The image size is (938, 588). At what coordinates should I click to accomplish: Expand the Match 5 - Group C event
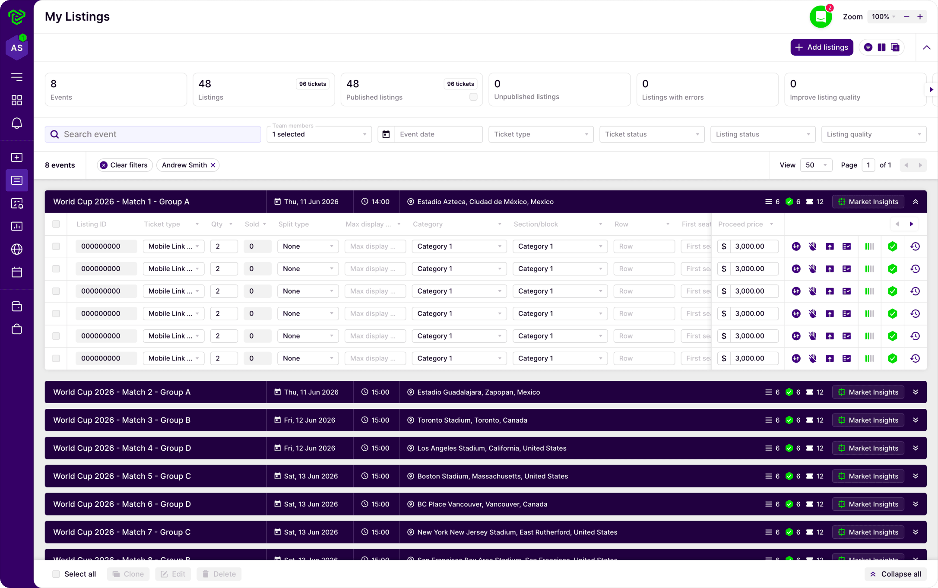click(916, 477)
